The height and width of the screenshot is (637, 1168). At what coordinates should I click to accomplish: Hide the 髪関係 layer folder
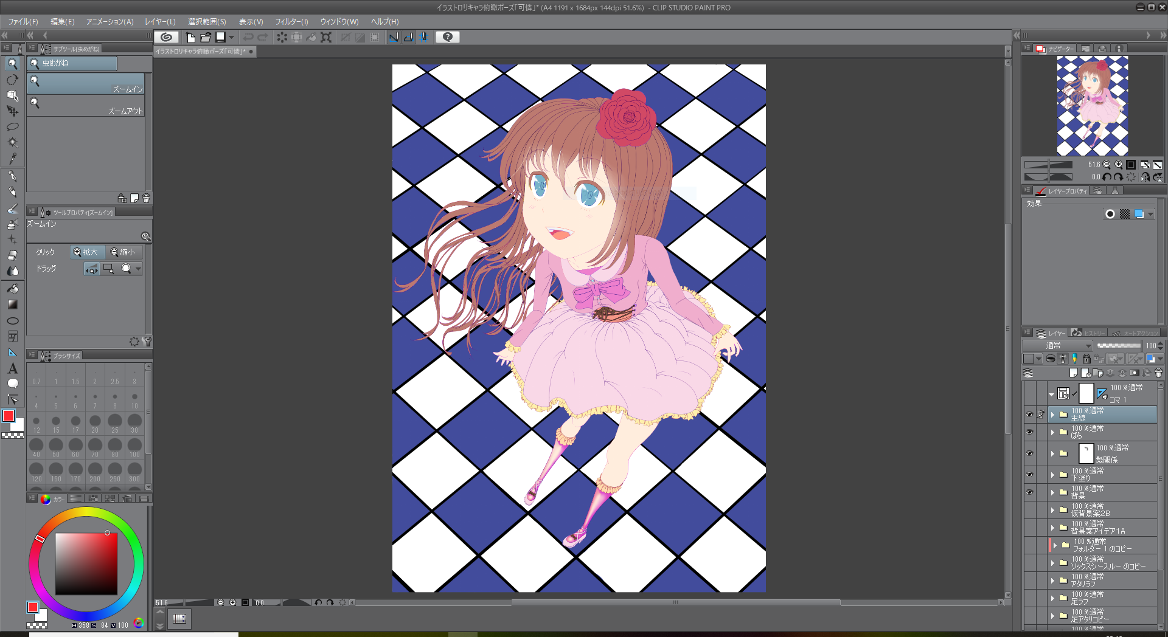coord(1029,453)
